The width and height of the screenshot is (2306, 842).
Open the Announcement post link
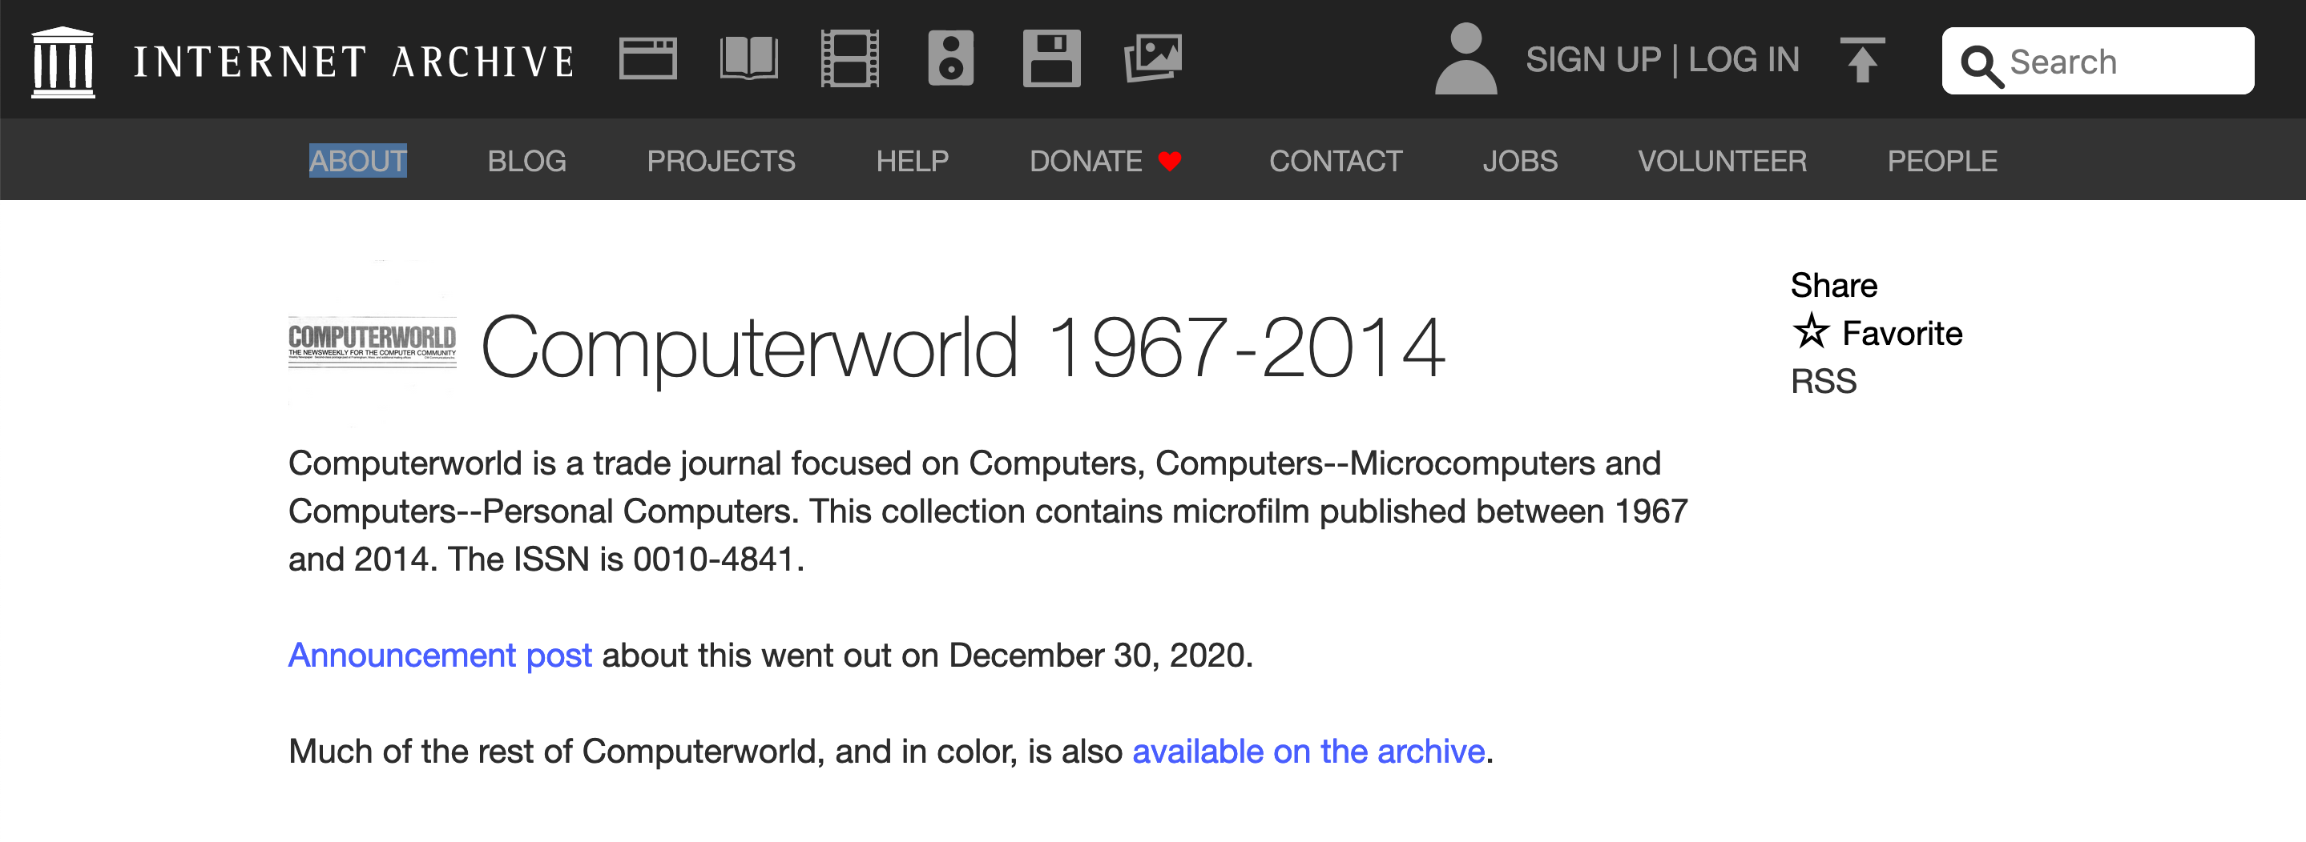point(440,656)
